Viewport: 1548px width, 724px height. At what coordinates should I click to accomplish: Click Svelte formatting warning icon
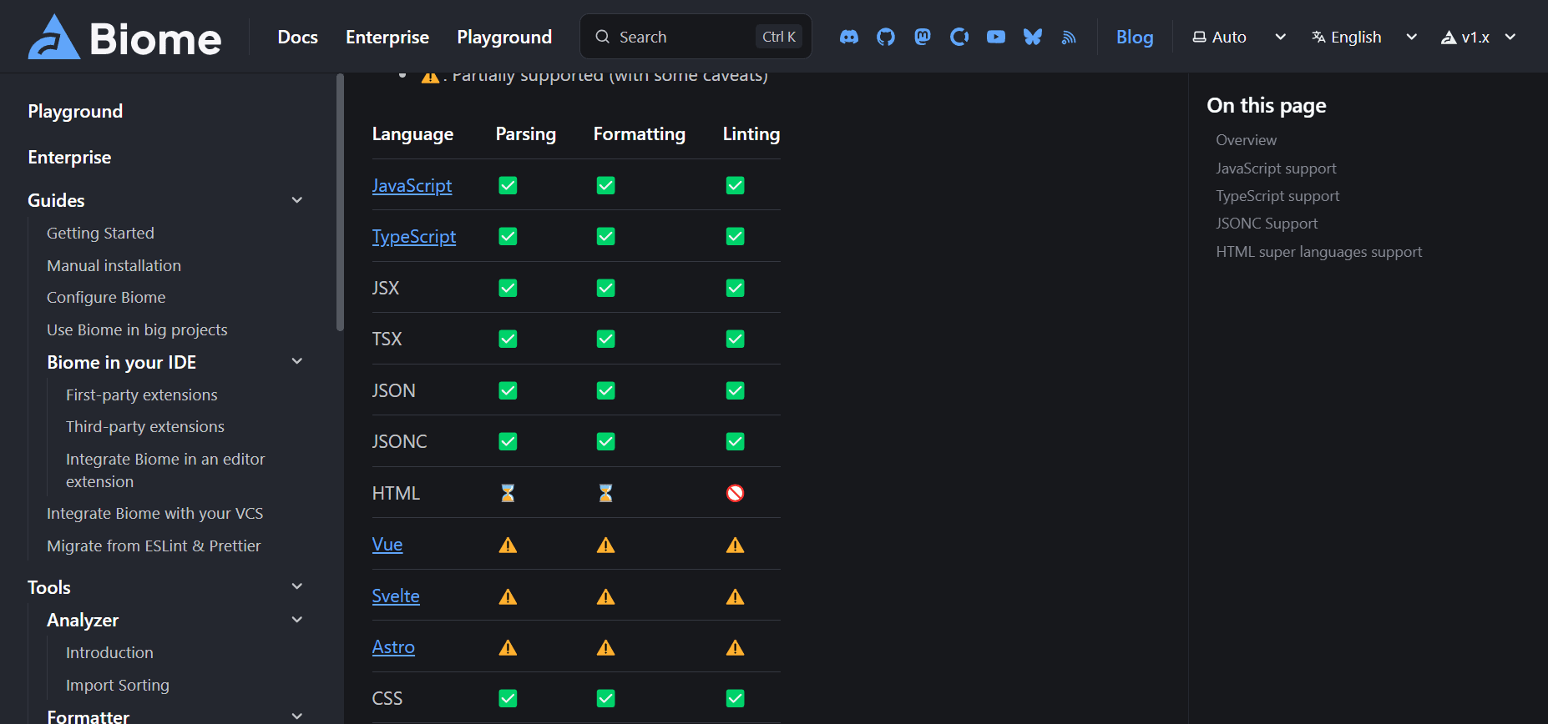[605, 596]
